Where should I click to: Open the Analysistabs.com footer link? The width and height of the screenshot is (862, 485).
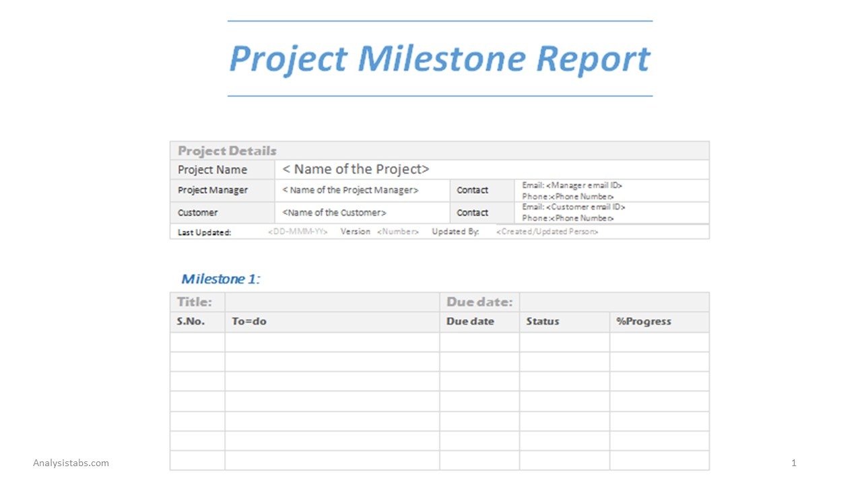pyautogui.click(x=71, y=463)
